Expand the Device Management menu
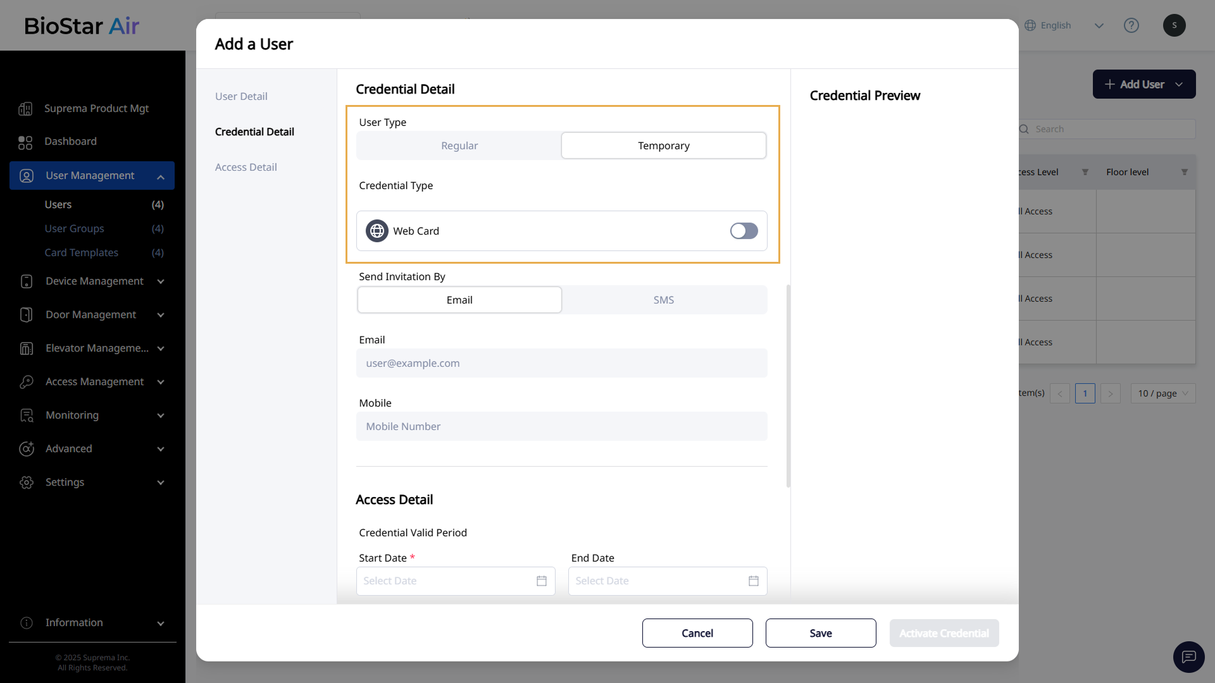 (94, 281)
